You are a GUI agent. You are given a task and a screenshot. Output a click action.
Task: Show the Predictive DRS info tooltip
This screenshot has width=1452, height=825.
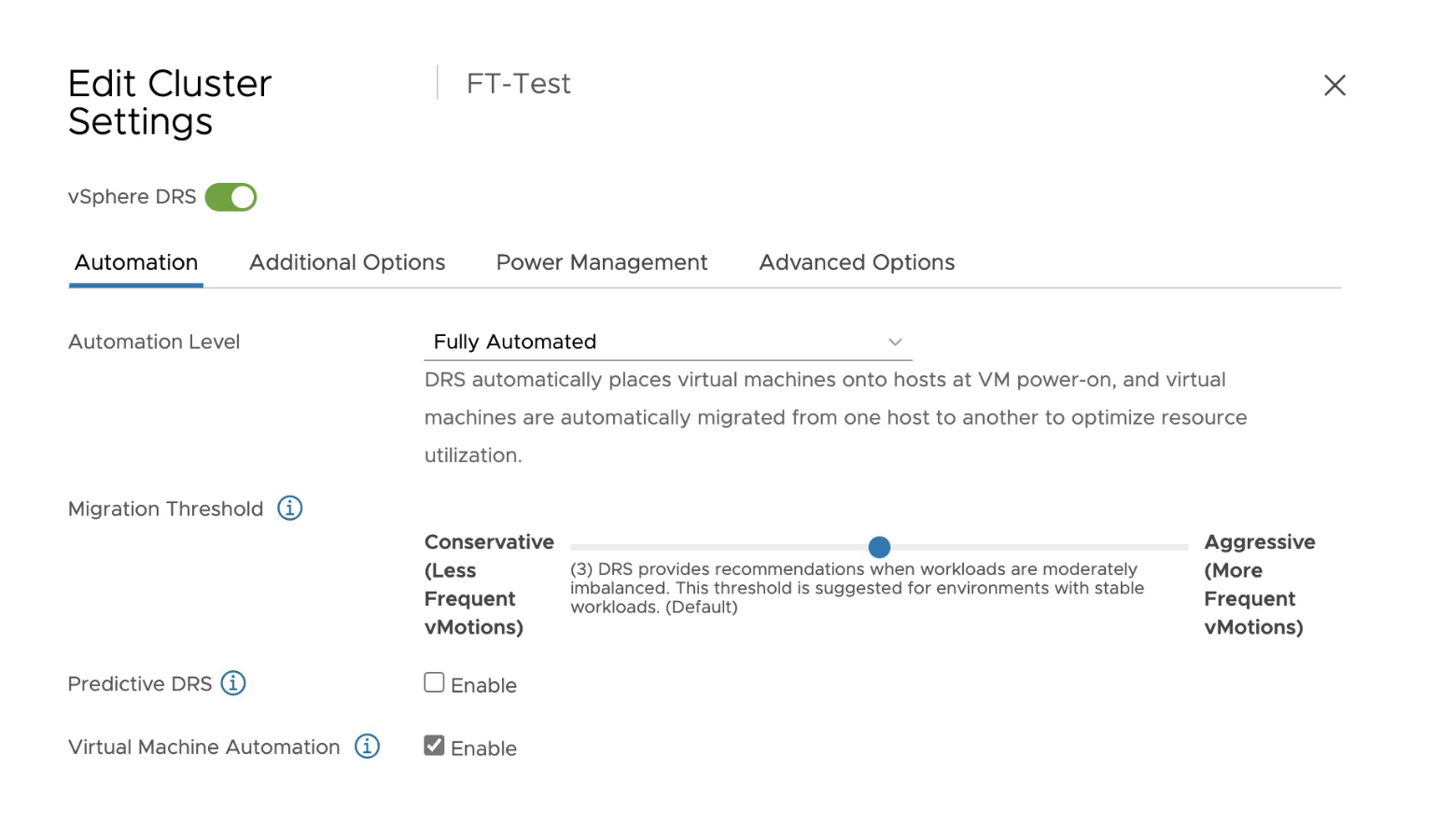(233, 684)
